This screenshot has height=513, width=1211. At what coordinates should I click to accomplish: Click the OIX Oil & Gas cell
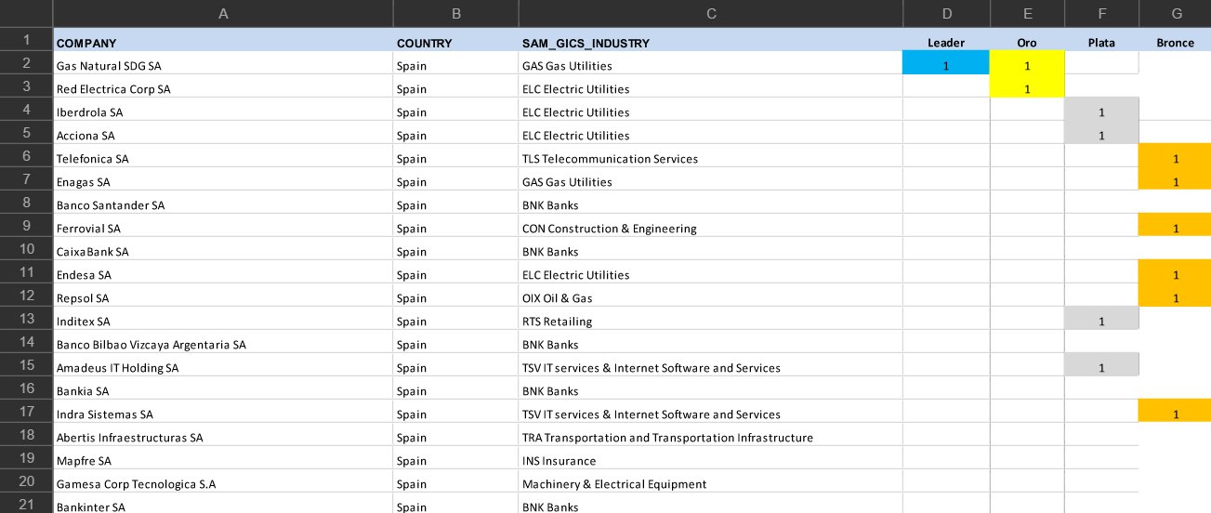(x=711, y=296)
